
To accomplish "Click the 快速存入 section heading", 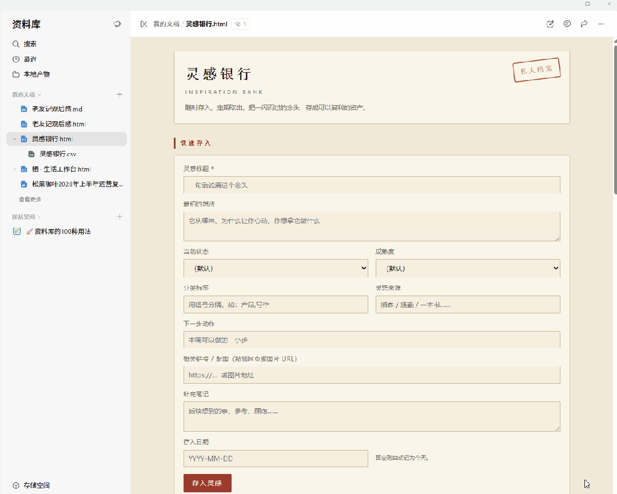I will coord(196,143).
